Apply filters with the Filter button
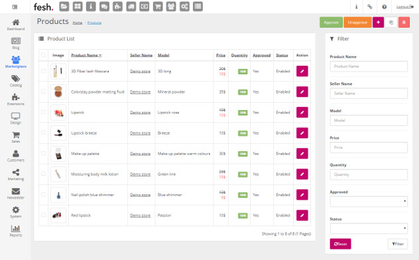Viewport: 419px width, 260px height. tap(398, 244)
